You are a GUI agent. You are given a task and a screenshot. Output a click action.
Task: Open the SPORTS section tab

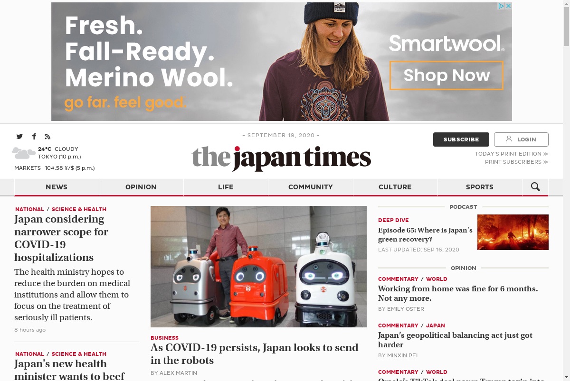point(480,187)
